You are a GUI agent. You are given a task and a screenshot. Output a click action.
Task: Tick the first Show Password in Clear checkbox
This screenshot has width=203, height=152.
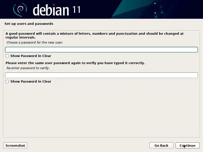coord(7,56)
